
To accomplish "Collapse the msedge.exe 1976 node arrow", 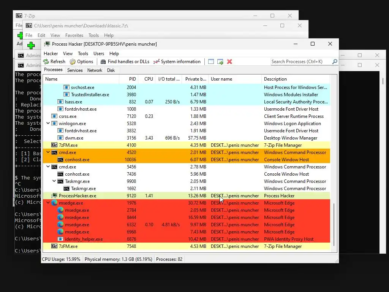I will [48, 203].
